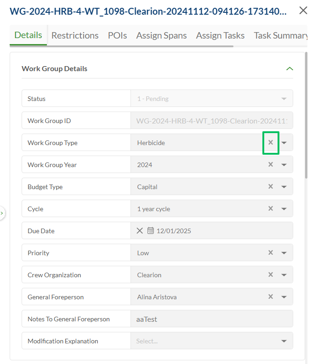318x364 pixels.
Task: Open the Modification Explanation dropdown
Action: tap(284, 341)
